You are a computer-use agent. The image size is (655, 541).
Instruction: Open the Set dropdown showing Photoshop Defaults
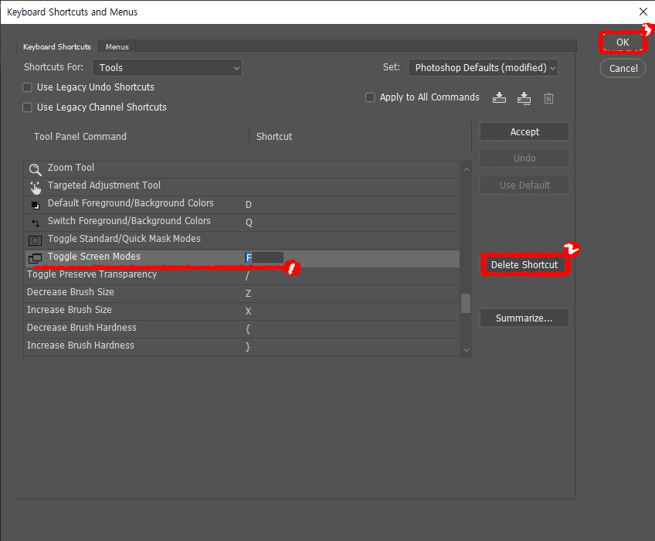(x=483, y=67)
